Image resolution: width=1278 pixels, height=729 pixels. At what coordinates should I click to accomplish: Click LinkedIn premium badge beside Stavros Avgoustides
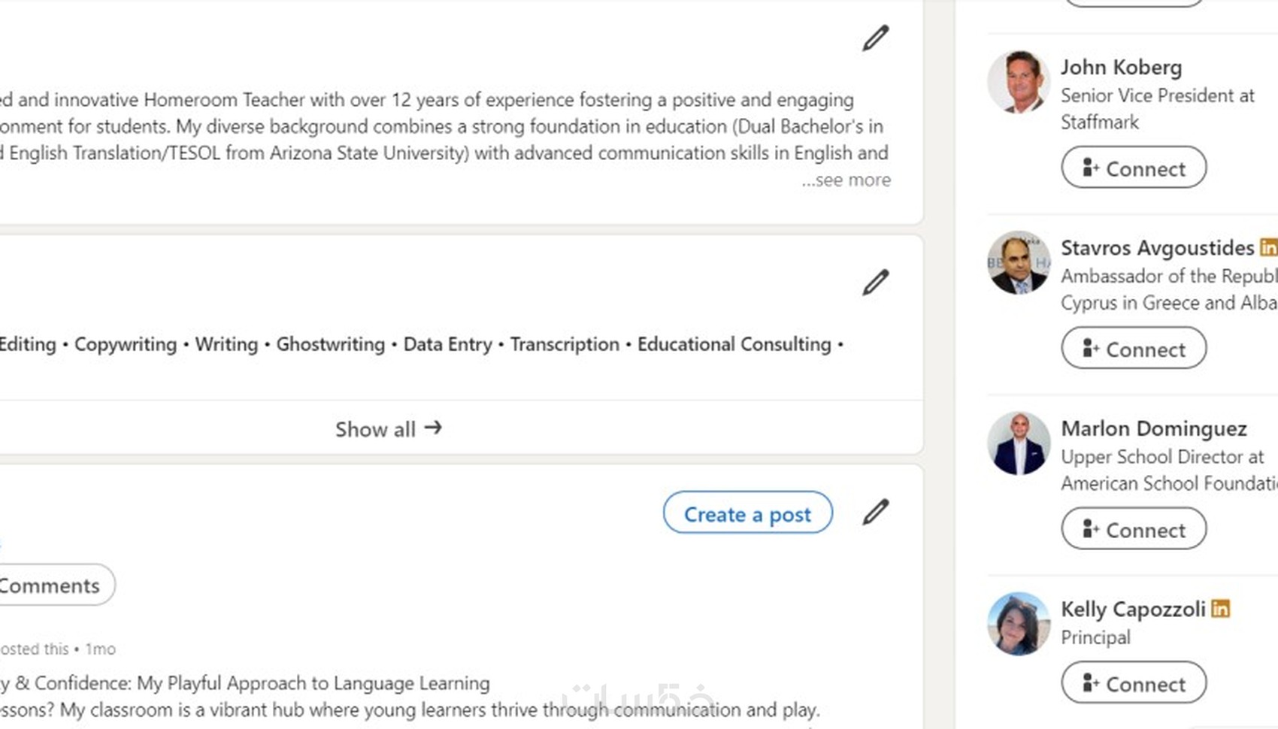click(x=1268, y=247)
